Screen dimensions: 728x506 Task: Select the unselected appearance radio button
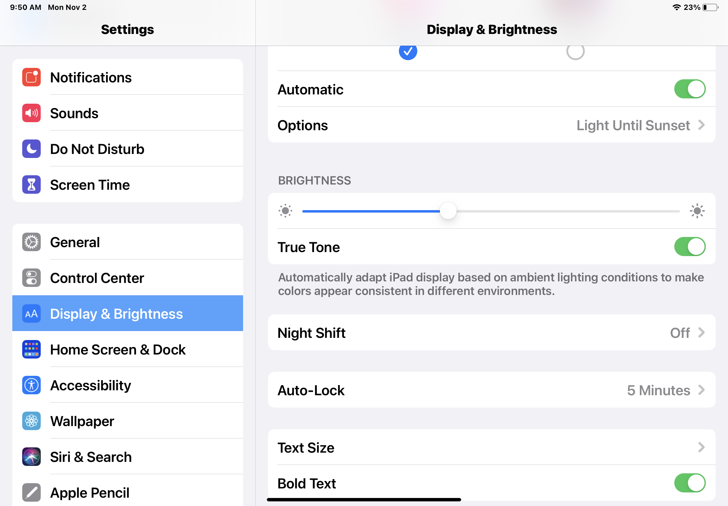[x=575, y=51]
